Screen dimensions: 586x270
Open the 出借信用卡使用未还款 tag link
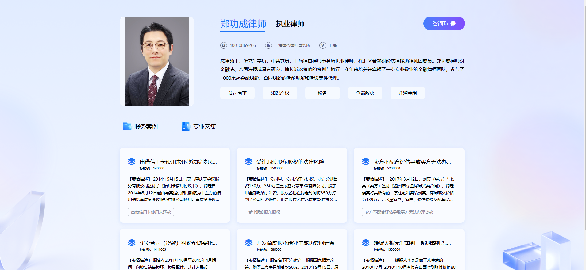click(151, 212)
